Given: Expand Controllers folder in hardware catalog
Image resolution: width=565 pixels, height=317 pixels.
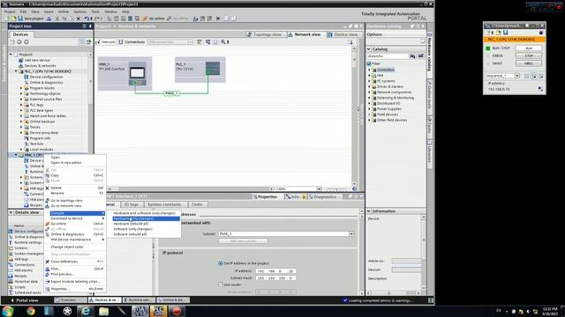Looking at the screenshot, I should pos(369,70).
